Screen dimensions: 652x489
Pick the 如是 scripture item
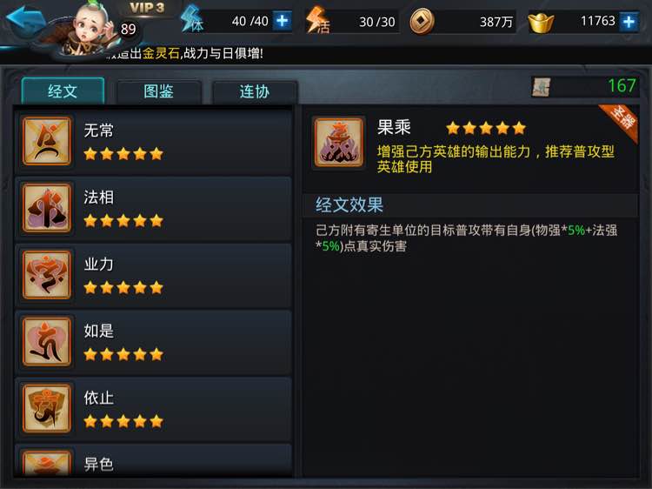click(x=153, y=342)
